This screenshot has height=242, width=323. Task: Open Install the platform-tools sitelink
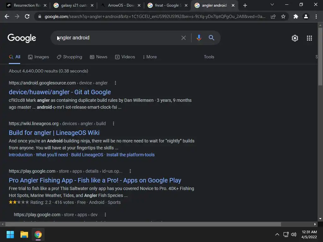point(130,155)
